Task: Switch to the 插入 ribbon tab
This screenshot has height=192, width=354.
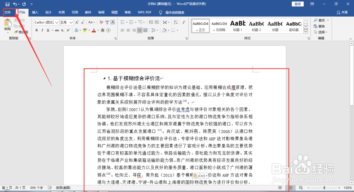Action: (x=35, y=12)
